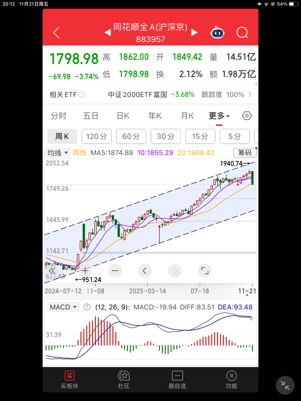Viewport: 301px width, 401px height.
Task: Expand the 更多 period menu
Action: [x=219, y=116]
